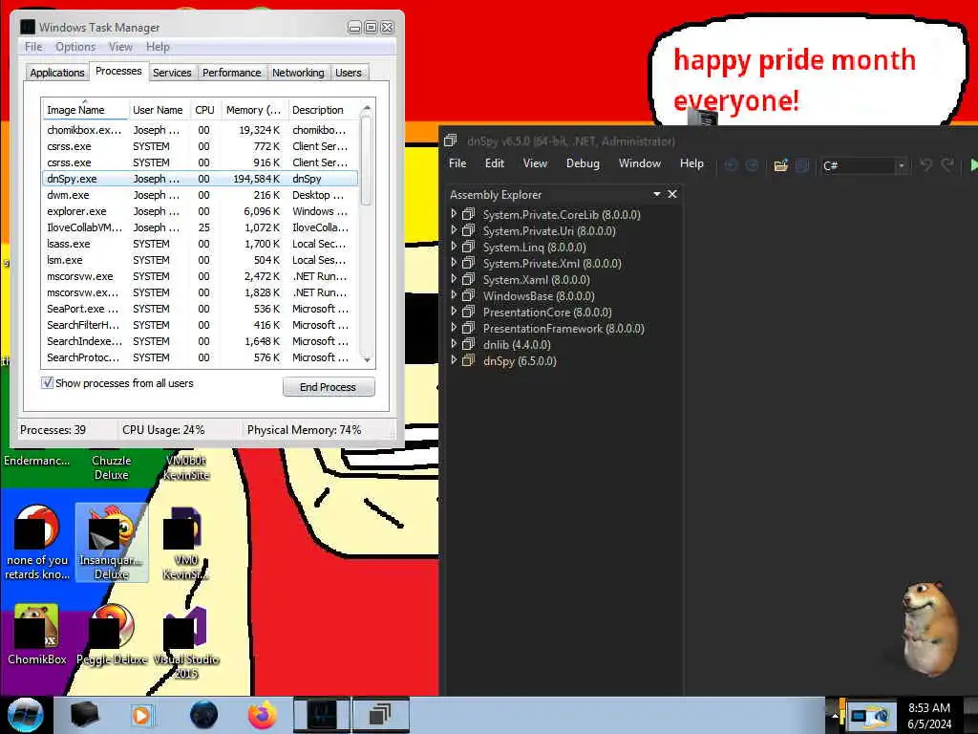
Task: Select the Visual Studio 2015 desktop shortcut
Action: 186,643
